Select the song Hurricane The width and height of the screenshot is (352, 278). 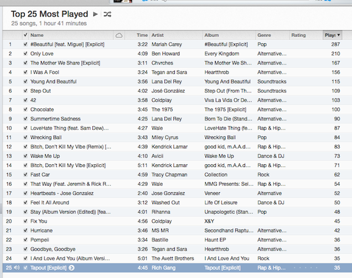[42, 230]
